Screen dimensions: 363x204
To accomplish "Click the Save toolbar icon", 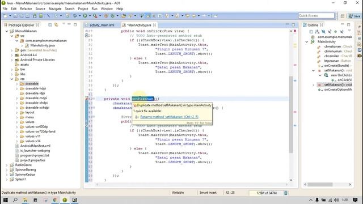I will 15,16.
